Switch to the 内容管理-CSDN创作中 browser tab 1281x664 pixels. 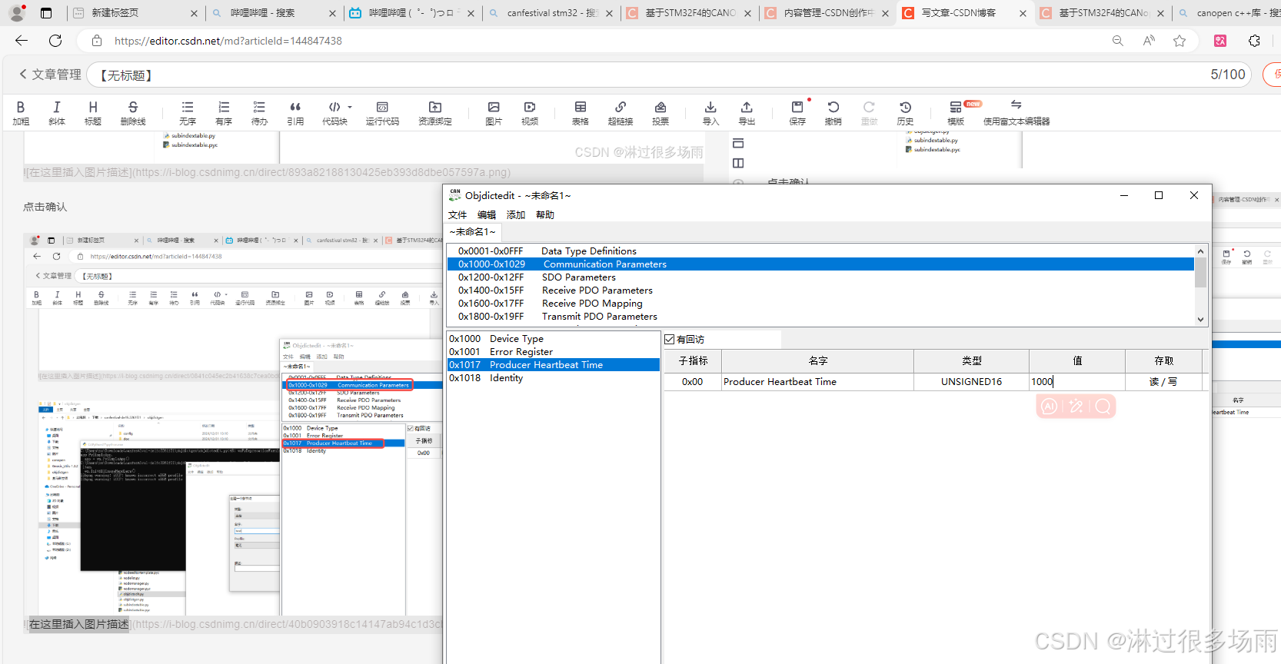tap(828, 13)
